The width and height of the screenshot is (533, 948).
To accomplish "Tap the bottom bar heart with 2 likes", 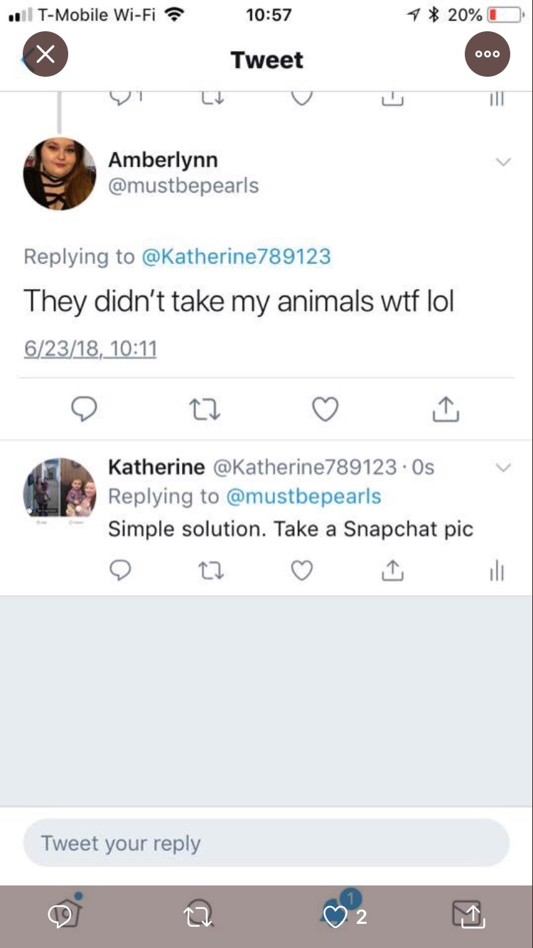I will point(343,916).
